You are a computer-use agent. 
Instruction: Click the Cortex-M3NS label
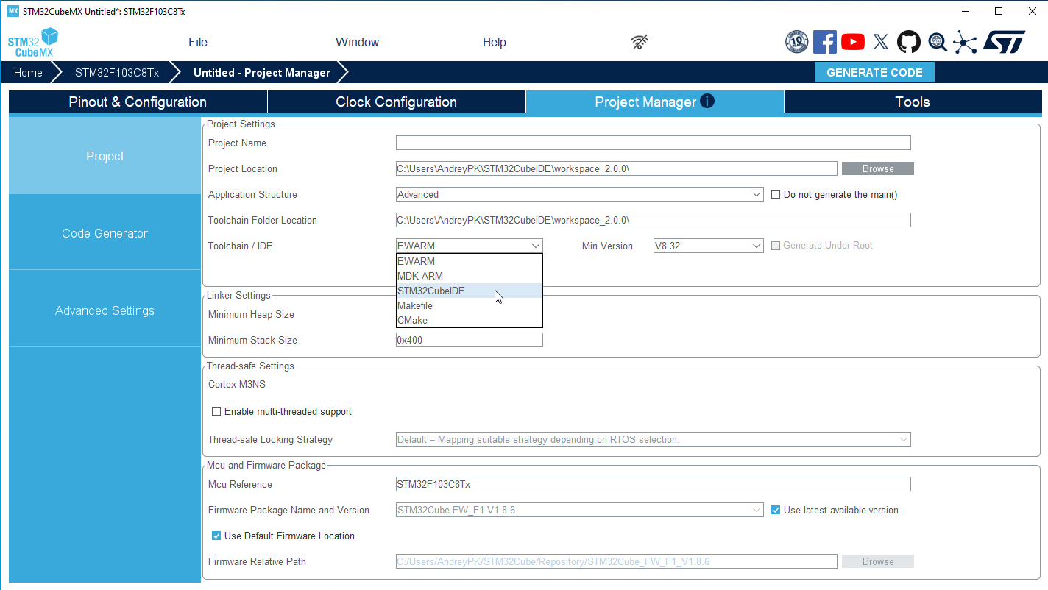pyautogui.click(x=237, y=384)
